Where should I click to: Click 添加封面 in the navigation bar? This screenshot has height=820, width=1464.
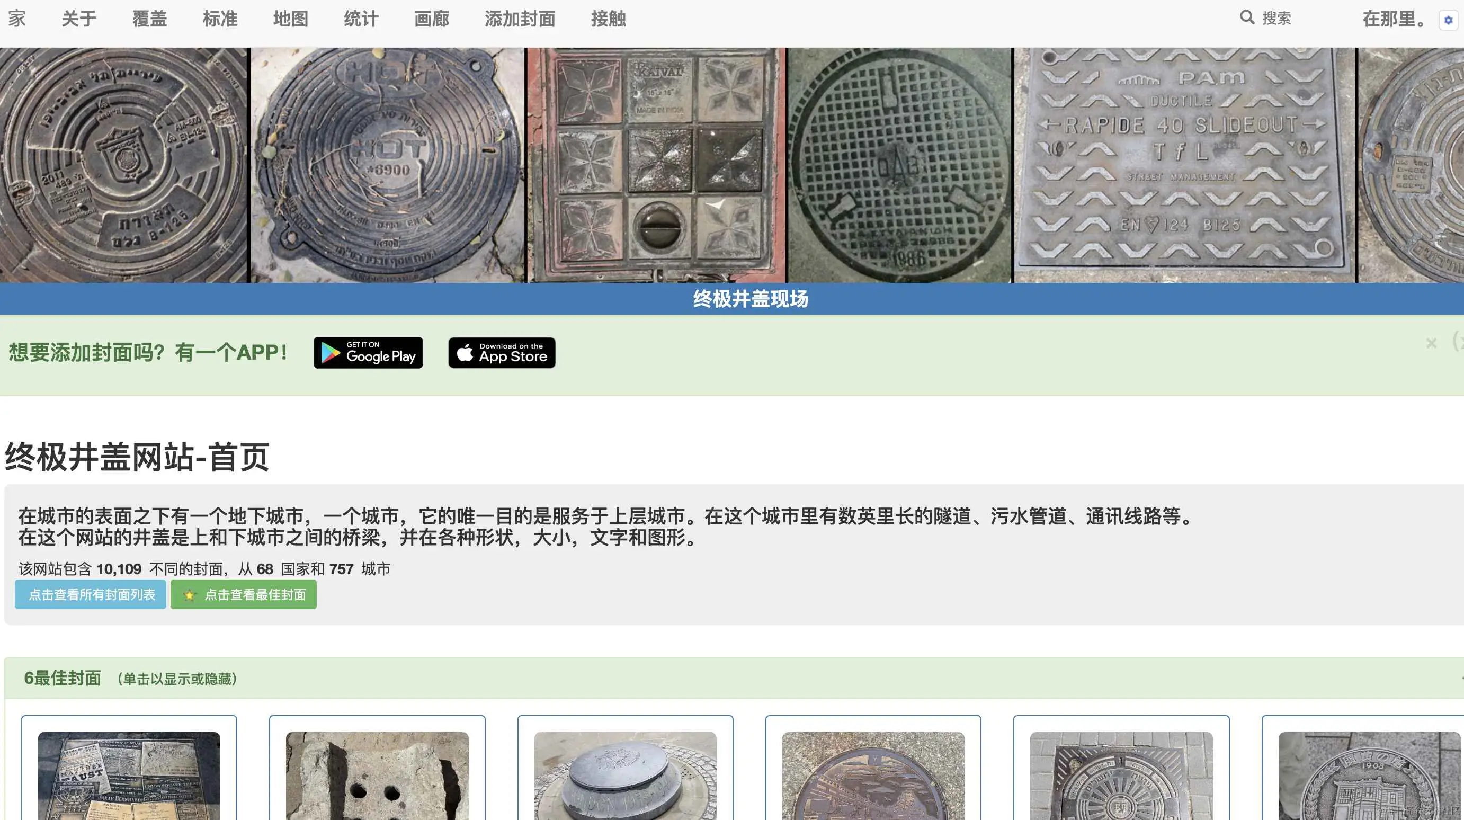[520, 19]
